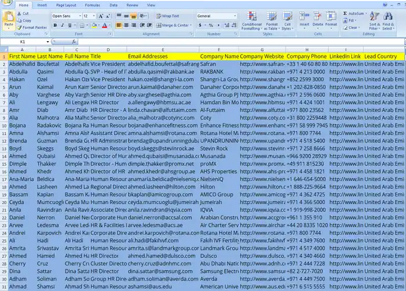Screen dimensions: 406x291
Task: Open Format as Table gallery
Action: (x=271, y=21)
